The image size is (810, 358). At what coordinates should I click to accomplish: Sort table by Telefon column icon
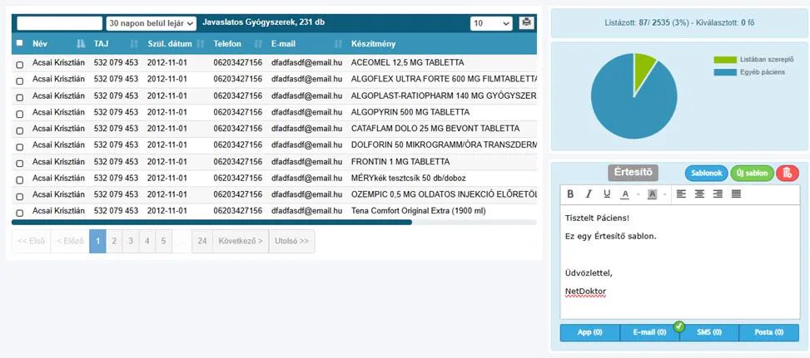[x=258, y=44]
